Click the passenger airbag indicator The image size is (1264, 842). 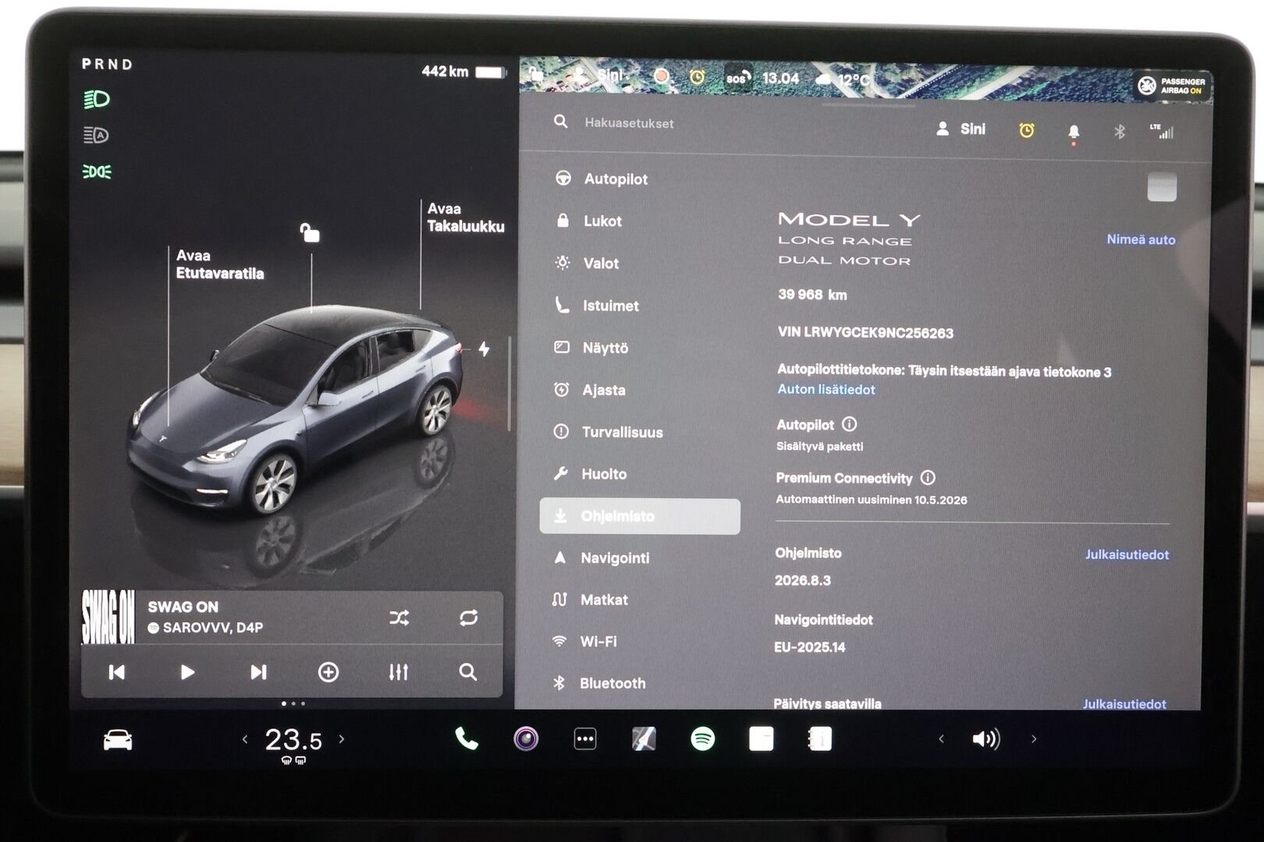click(x=1173, y=86)
